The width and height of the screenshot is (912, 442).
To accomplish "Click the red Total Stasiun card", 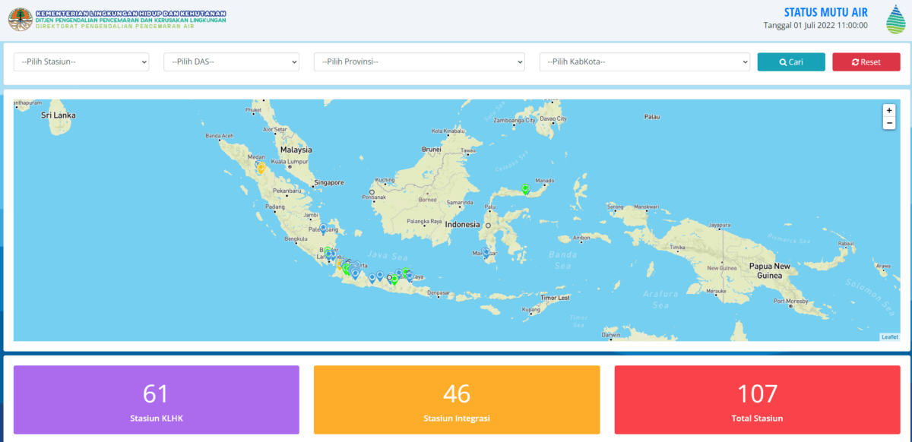I will (757, 399).
